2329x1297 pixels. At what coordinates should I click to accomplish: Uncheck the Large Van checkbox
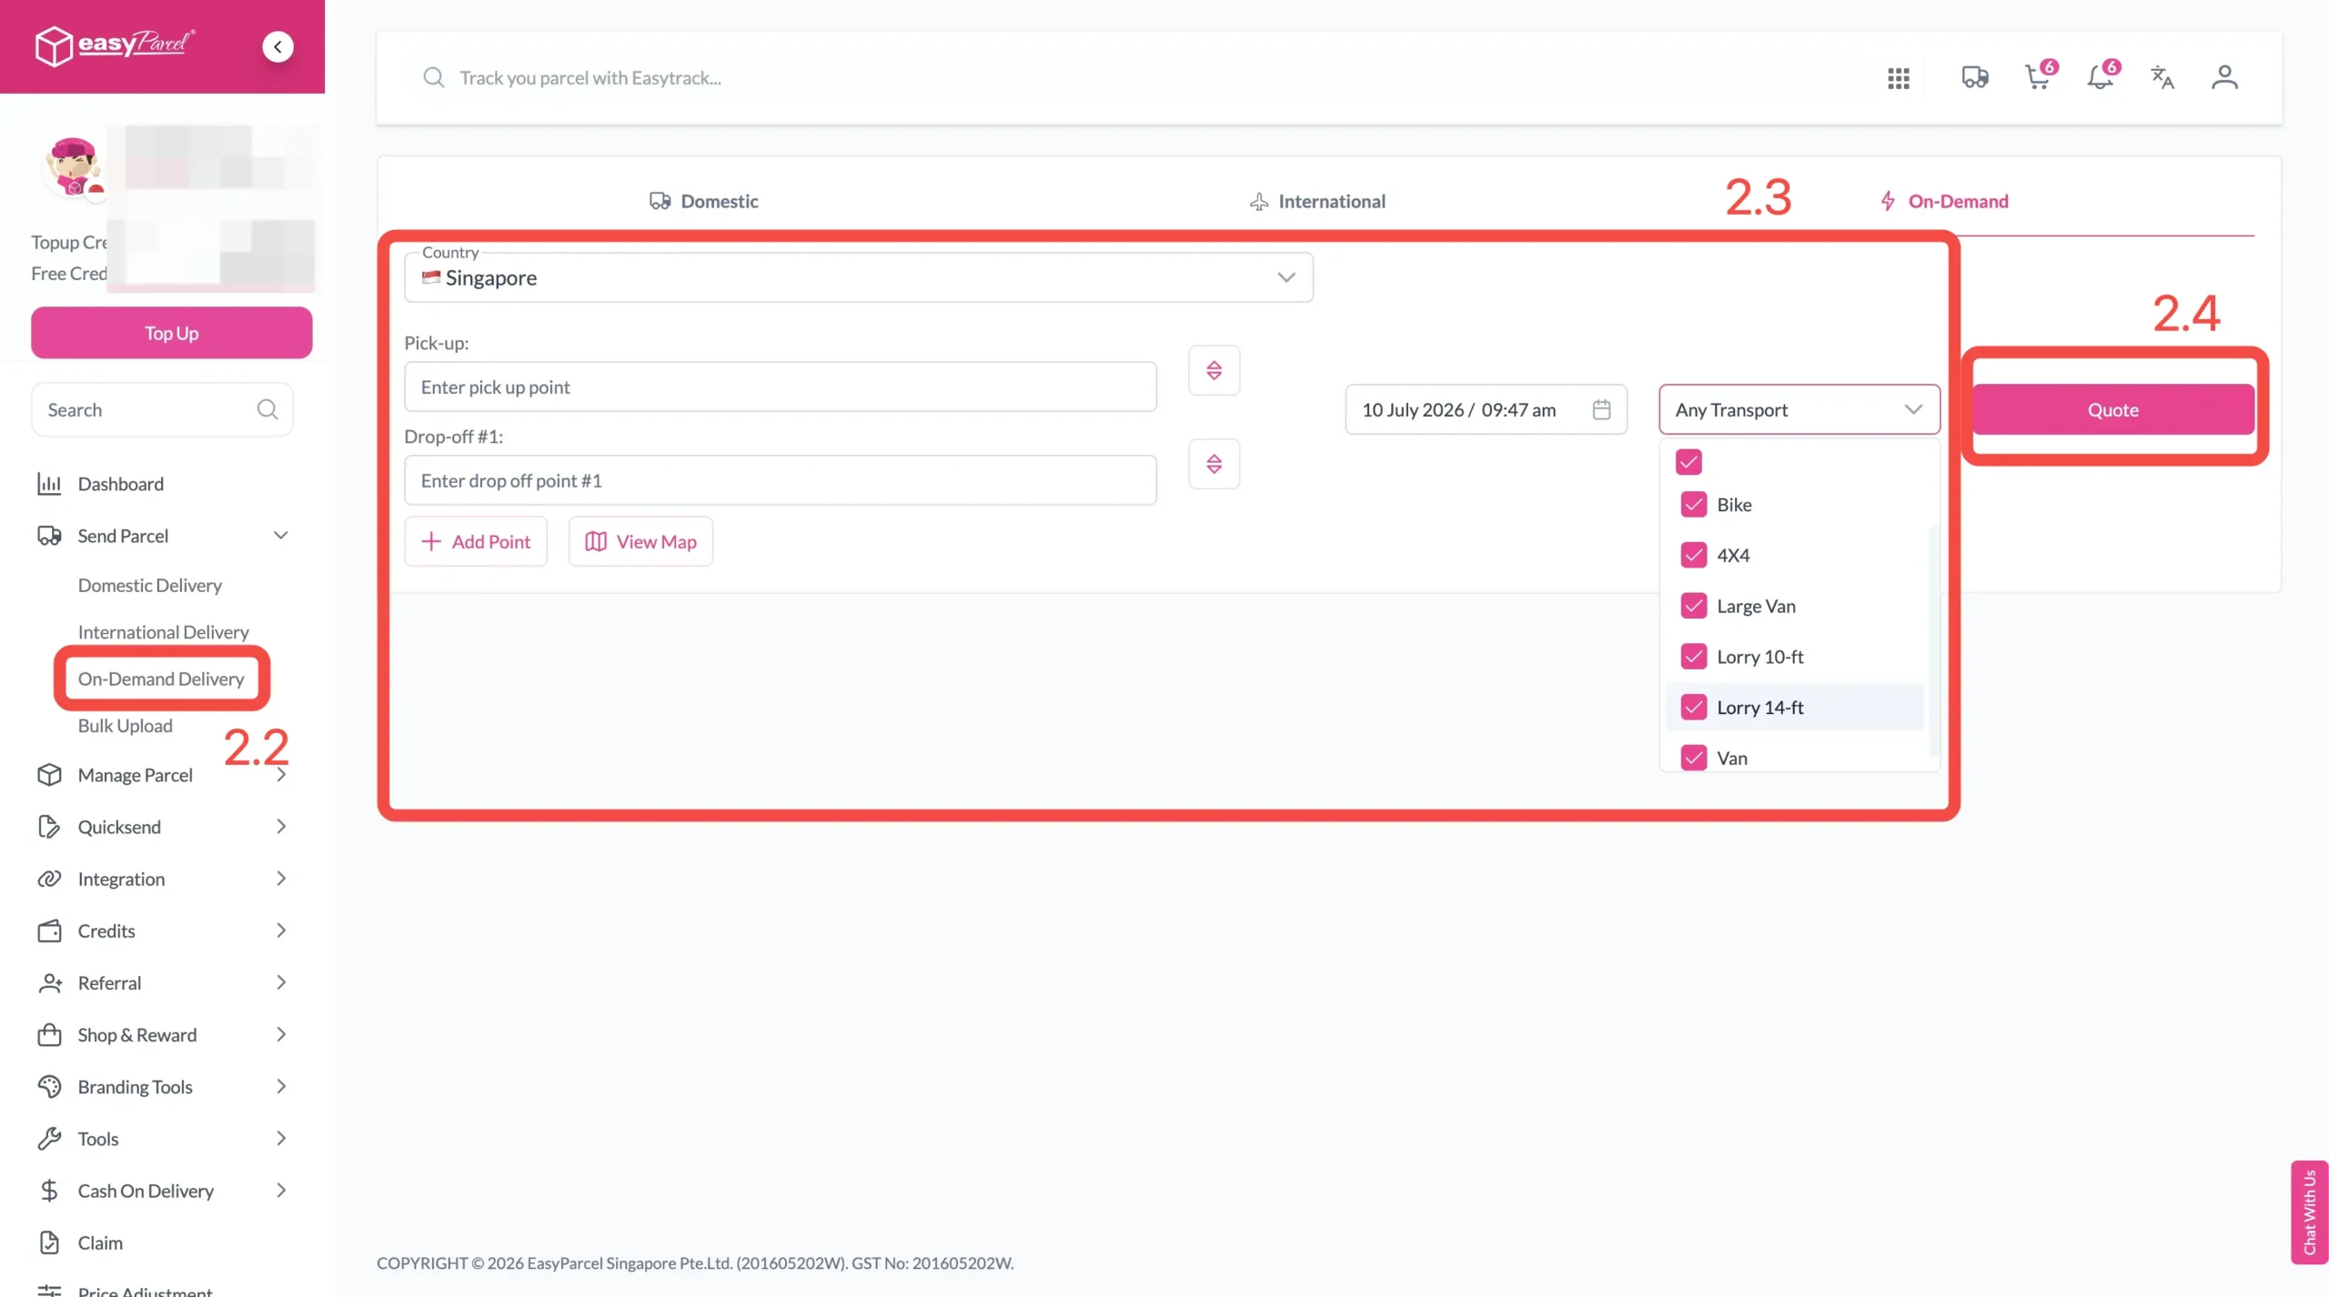1693,606
